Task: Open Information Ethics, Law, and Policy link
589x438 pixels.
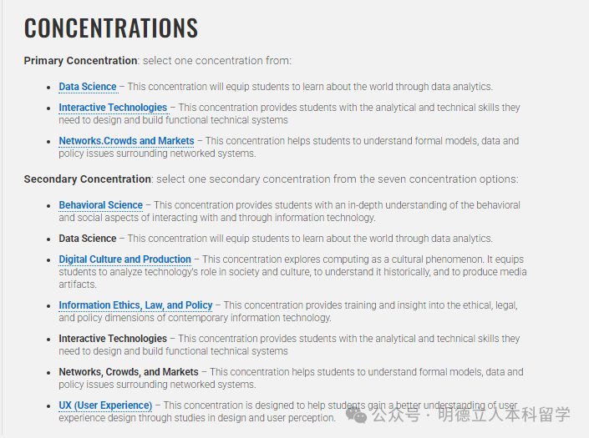Action: 135,305
